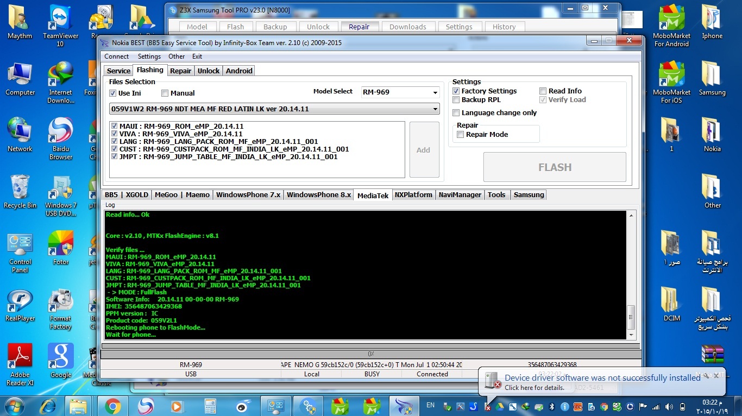Open Google Chrome from the taskbar

pyautogui.click(x=113, y=406)
